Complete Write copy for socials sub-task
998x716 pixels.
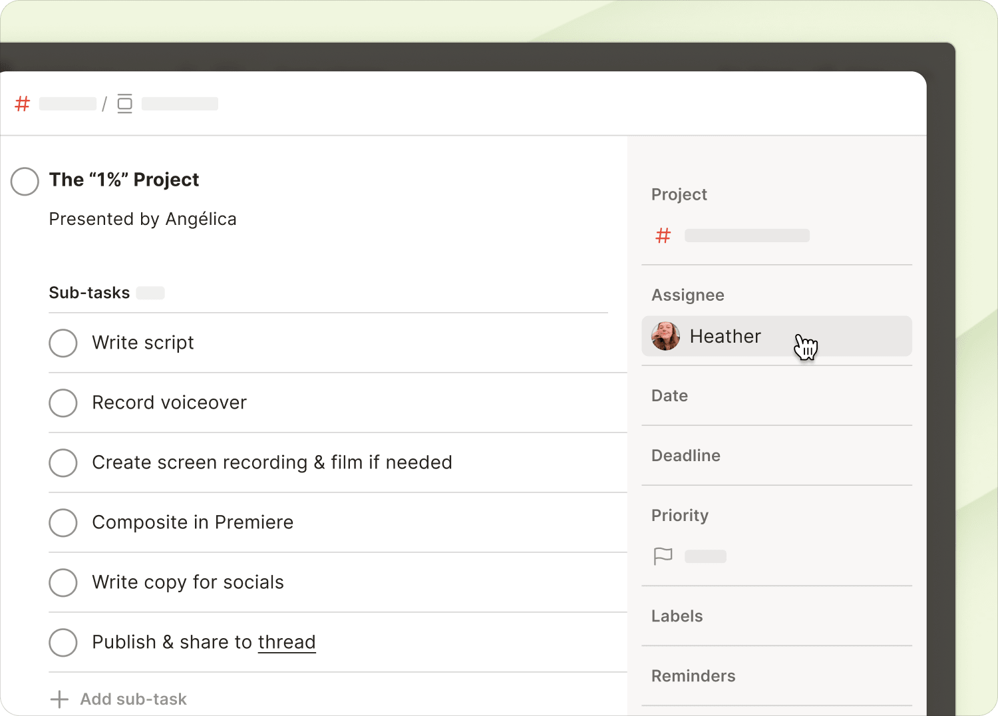(63, 582)
